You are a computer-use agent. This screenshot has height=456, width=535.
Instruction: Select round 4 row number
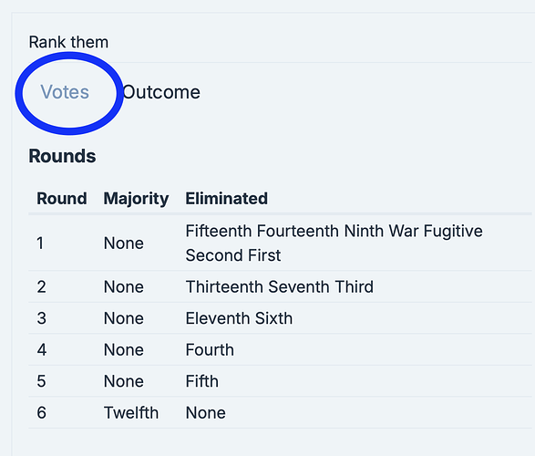click(x=42, y=350)
